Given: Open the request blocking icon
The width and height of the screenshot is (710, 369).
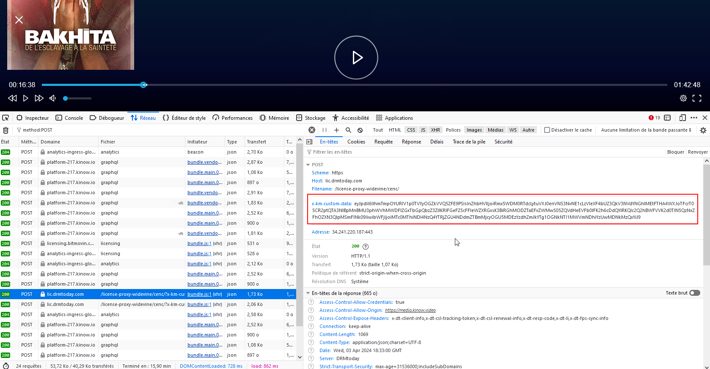Looking at the screenshot, I should point(360,130).
